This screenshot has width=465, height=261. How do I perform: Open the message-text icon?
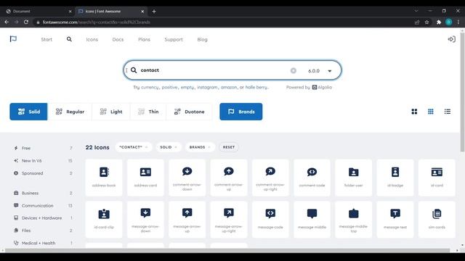[395, 220]
